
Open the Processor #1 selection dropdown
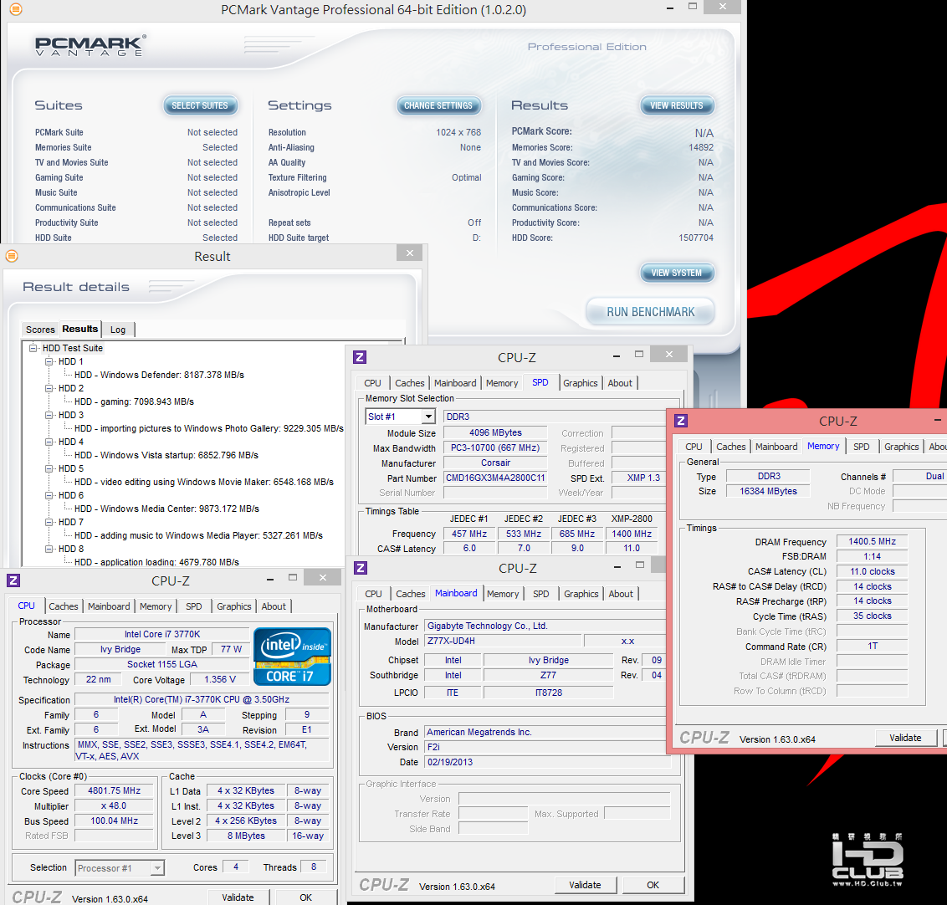[120, 868]
